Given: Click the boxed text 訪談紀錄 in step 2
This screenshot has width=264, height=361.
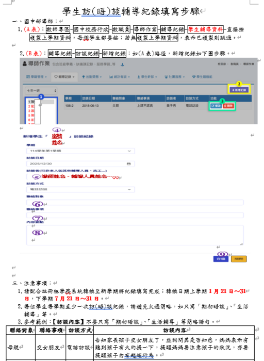Looking at the screenshot, I should tap(87, 54).
